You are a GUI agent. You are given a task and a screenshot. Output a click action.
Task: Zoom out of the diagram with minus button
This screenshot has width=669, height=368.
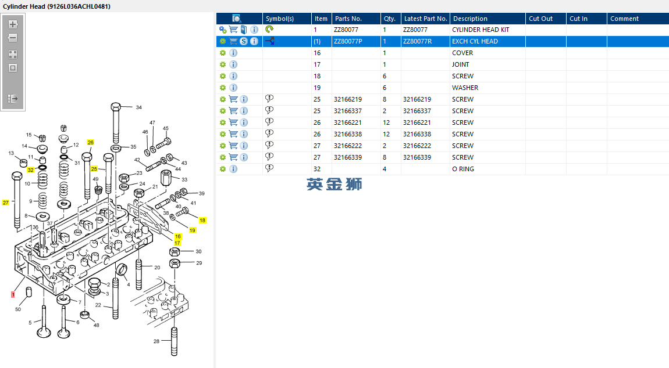tap(13, 38)
